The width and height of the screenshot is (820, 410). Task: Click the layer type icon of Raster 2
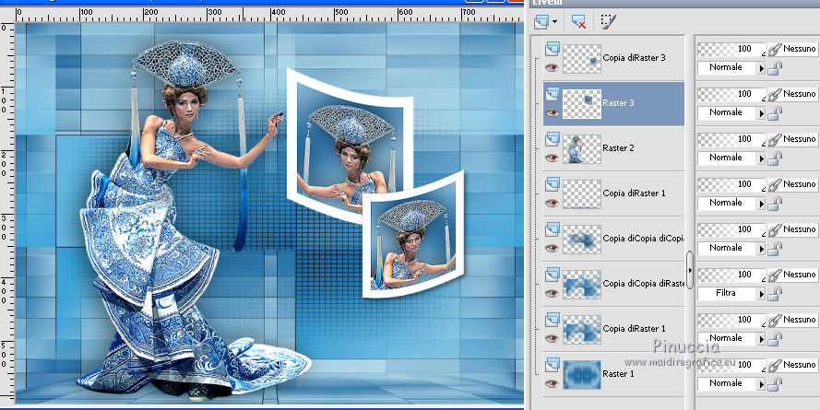pyautogui.click(x=552, y=138)
